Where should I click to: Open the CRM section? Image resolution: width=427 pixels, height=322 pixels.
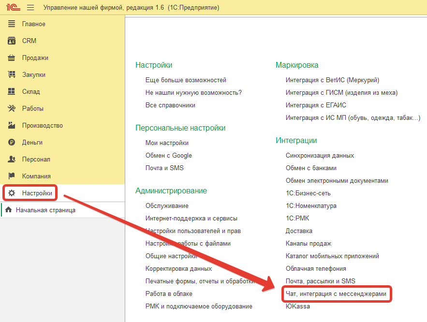[29, 41]
